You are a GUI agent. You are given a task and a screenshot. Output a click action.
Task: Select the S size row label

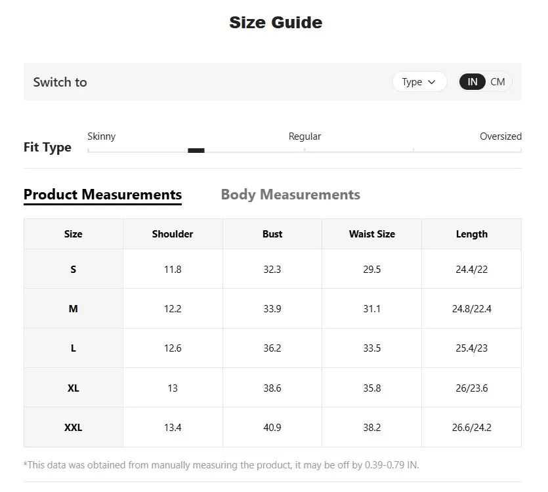point(73,269)
